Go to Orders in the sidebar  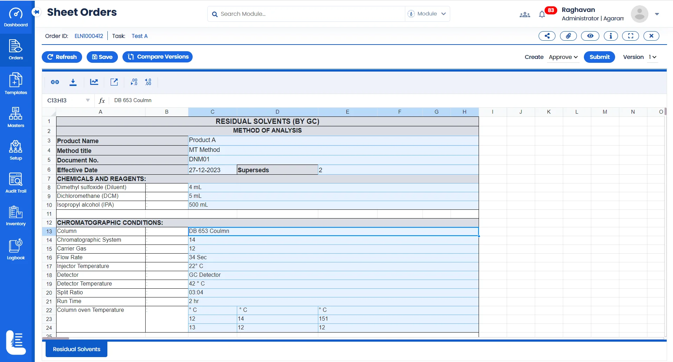[x=16, y=50]
